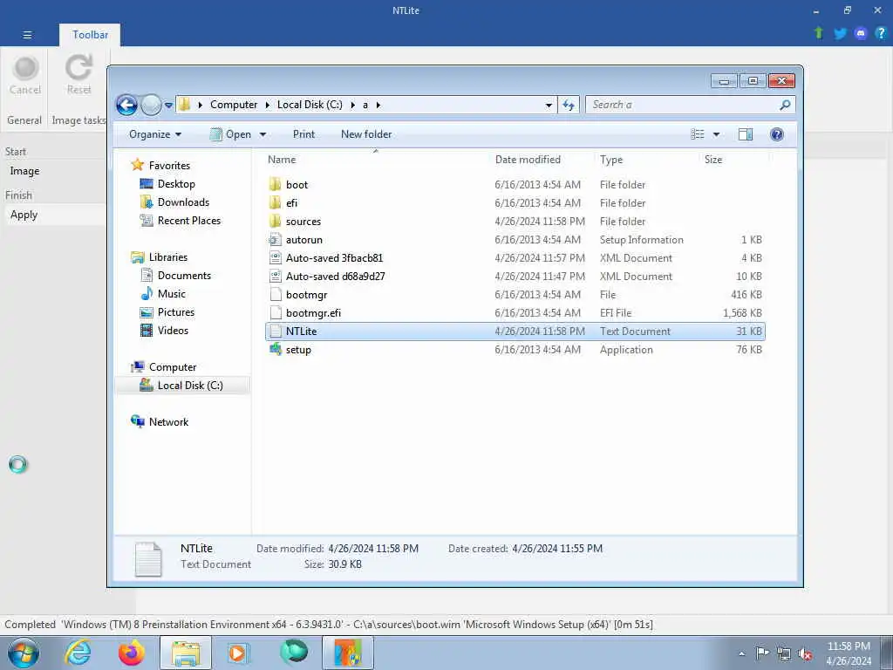Open the NTLite hamburger menu
Image resolution: width=893 pixels, height=670 pixels.
point(27,35)
